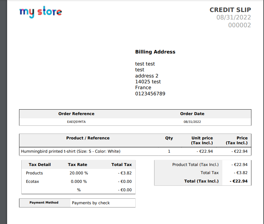This screenshot has height=224, width=264.
Task: Click the bold Total Tax Incl -€22.94
Action: point(239,181)
